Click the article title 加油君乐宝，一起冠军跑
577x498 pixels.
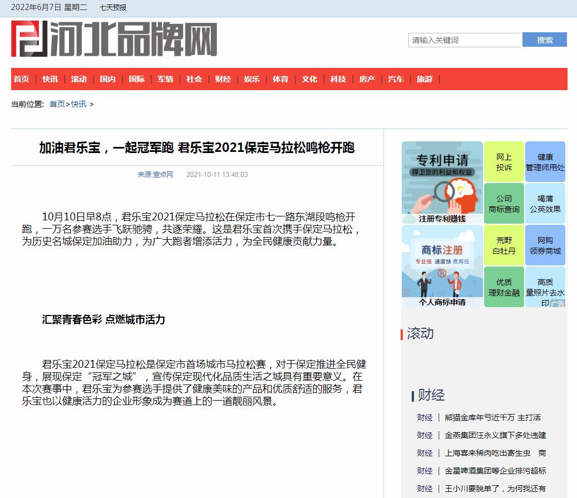pos(197,147)
